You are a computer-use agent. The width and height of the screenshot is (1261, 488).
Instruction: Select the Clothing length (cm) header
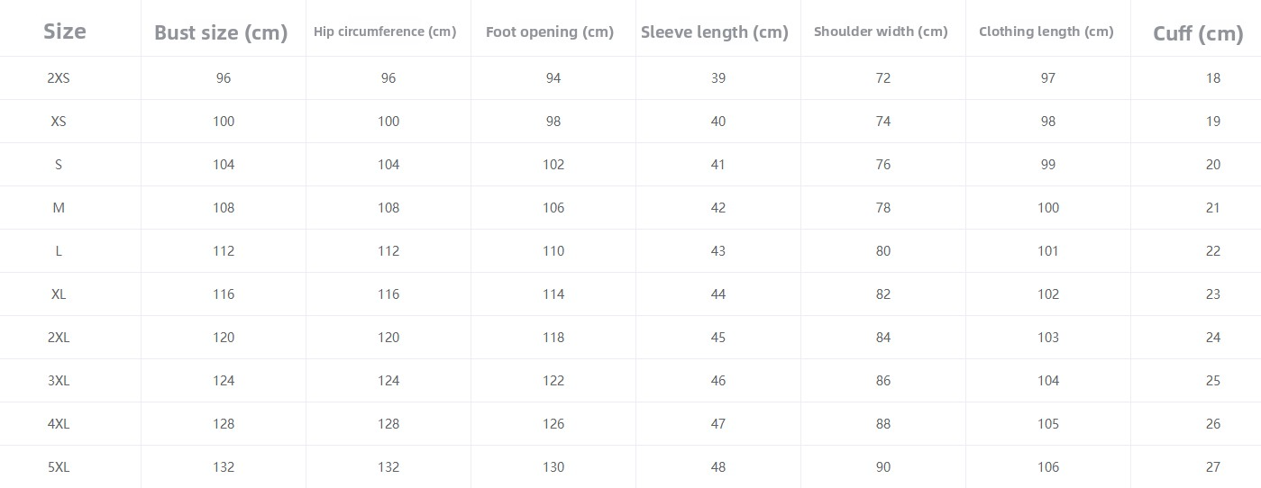[1046, 32]
